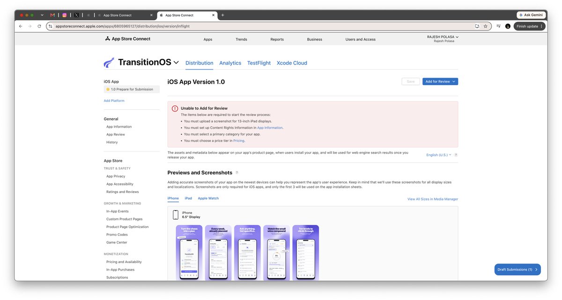The width and height of the screenshot is (562, 300).
Task: Click the Finish update button
Action: click(x=529, y=26)
